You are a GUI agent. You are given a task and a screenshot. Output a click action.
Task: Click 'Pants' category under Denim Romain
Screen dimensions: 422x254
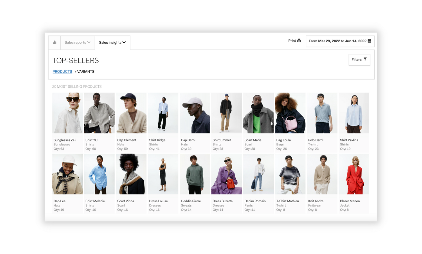249,205
